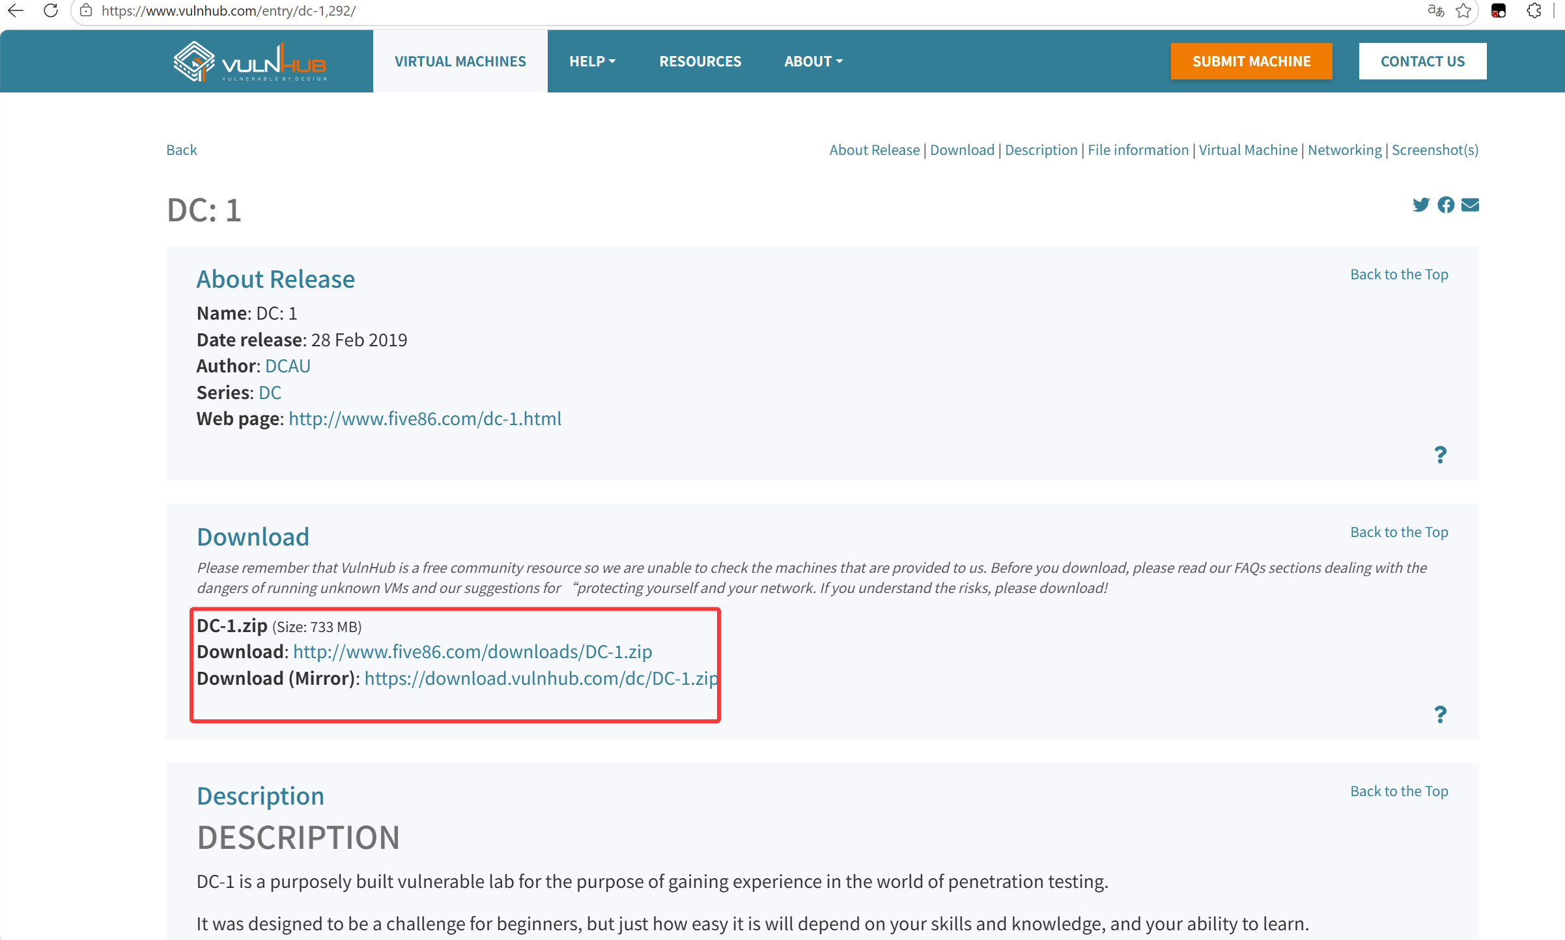Open the site info lock icon
The height and width of the screenshot is (940, 1565).
point(86,10)
